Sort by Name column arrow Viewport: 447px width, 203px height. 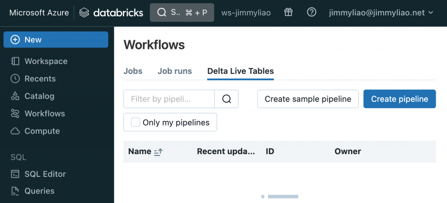tap(158, 152)
